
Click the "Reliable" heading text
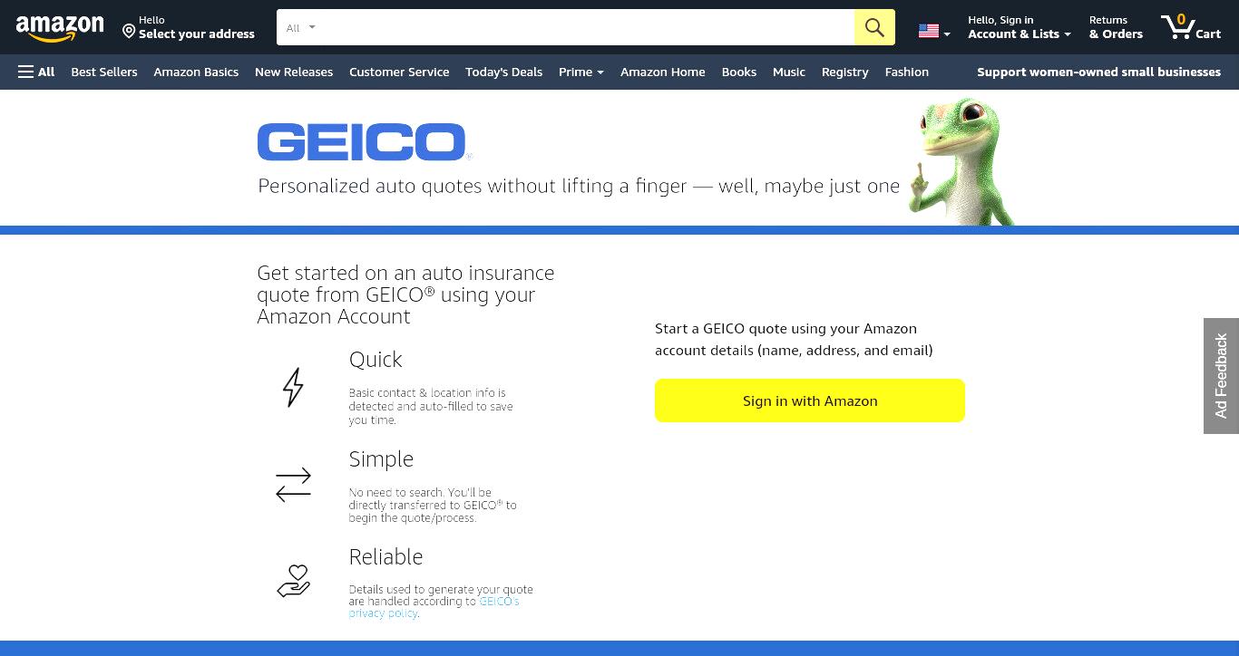pyautogui.click(x=385, y=557)
